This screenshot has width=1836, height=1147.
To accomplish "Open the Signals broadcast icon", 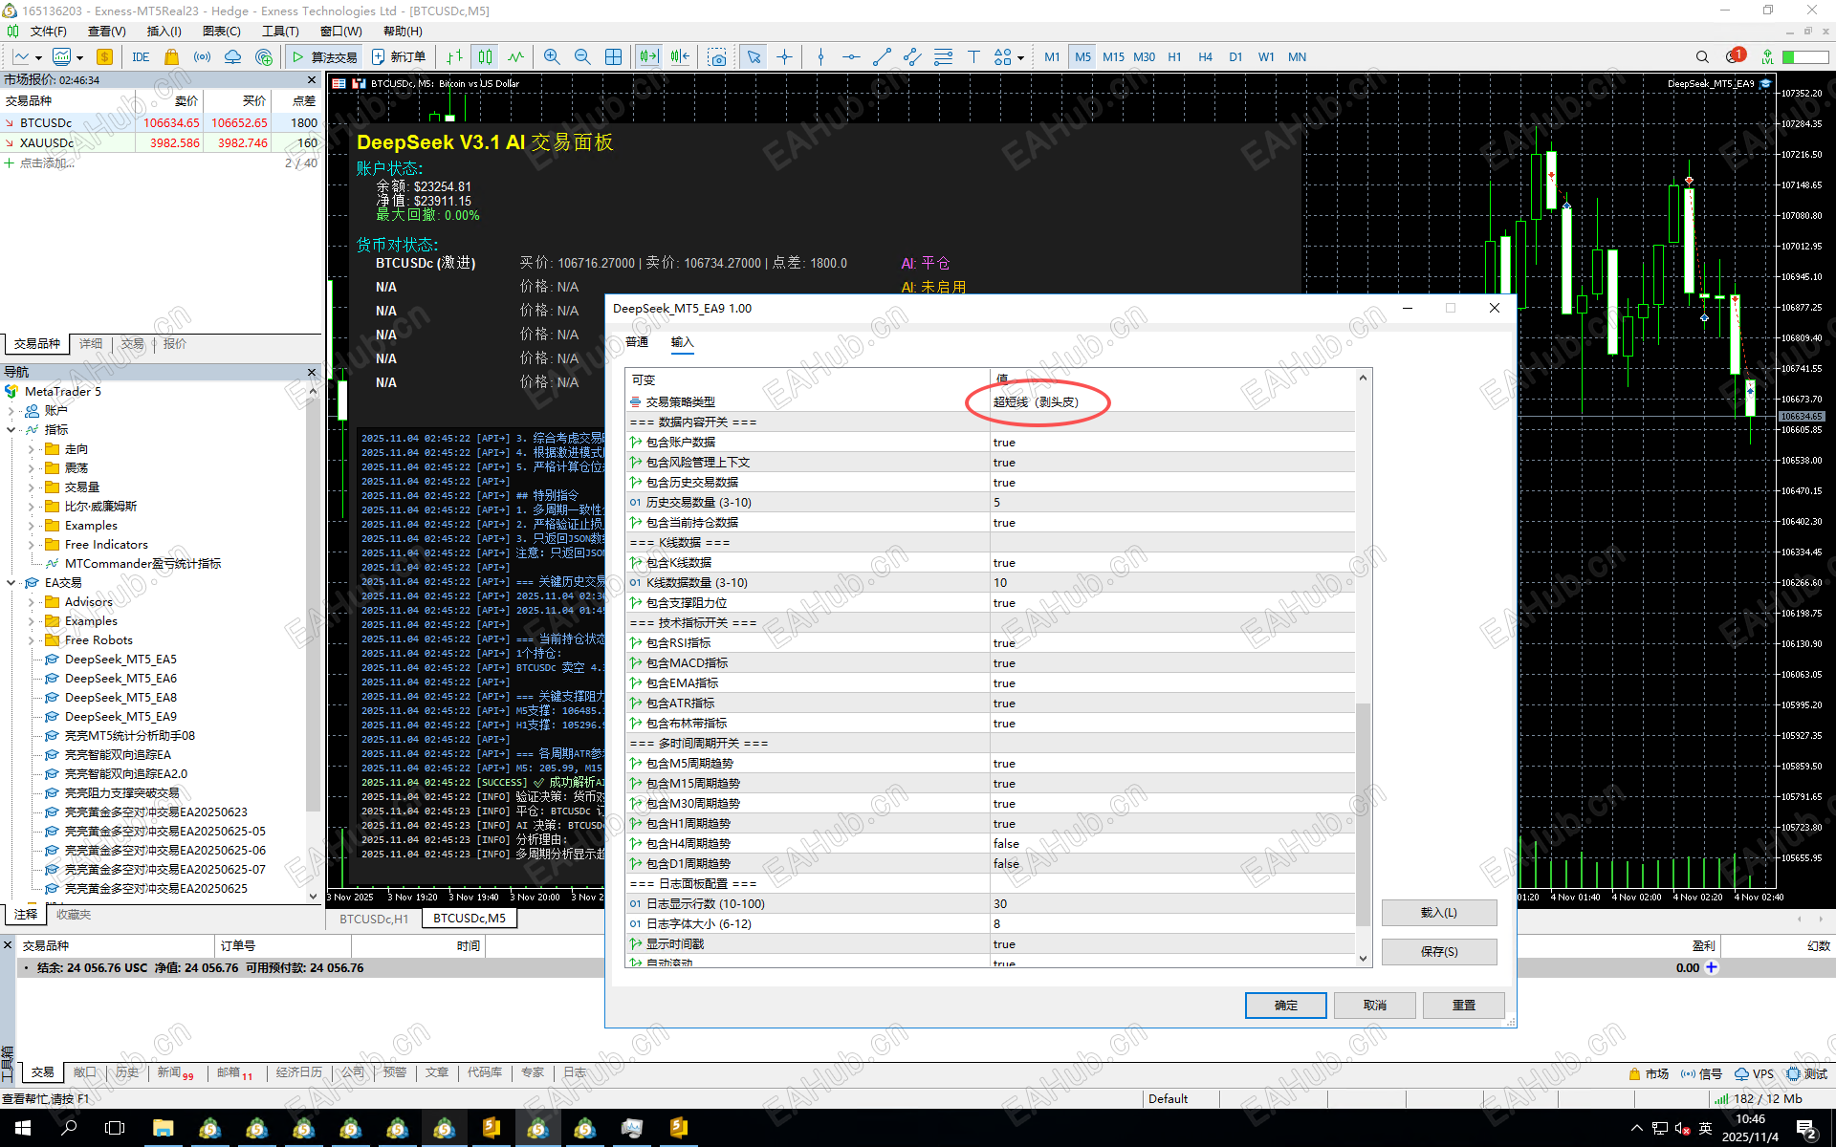I will pos(202,57).
